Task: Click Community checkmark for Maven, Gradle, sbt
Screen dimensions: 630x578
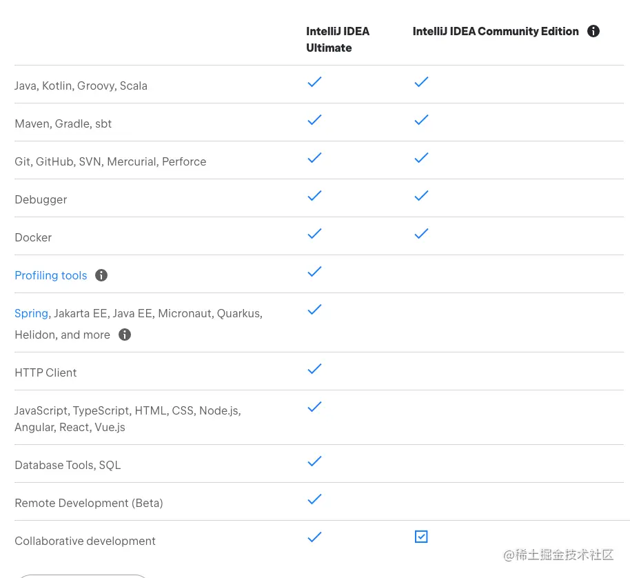Action: pyautogui.click(x=421, y=120)
